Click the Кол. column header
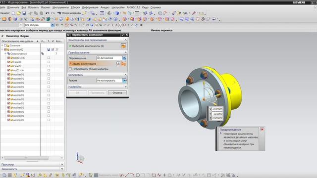The image size is (317, 178). (59, 41)
